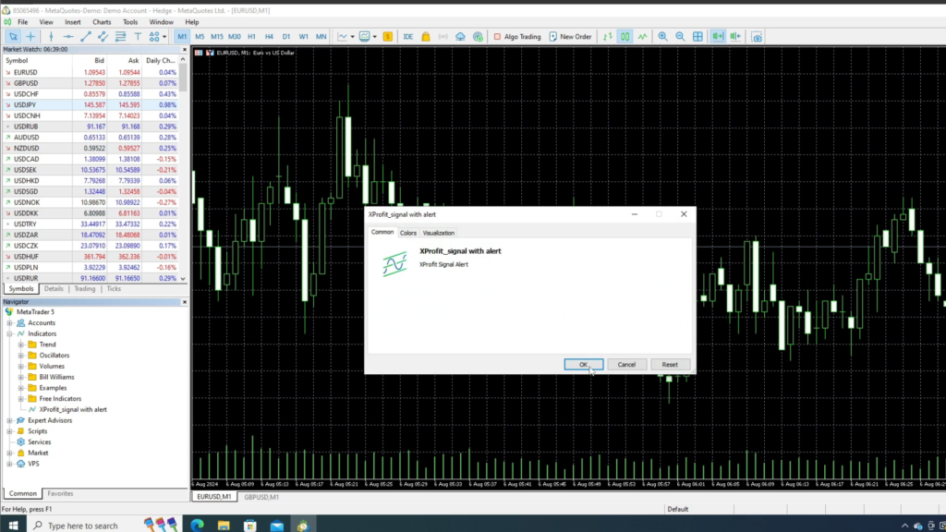The height and width of the screenshot is (532, 946).
Task: Open the Charts menu
Action: pos(102,21)
